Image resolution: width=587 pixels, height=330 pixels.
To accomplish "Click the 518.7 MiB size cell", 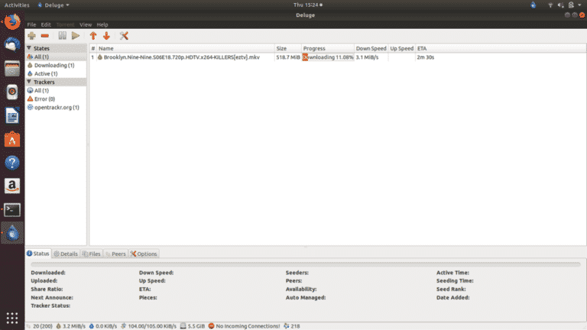I will pos(288,57).
